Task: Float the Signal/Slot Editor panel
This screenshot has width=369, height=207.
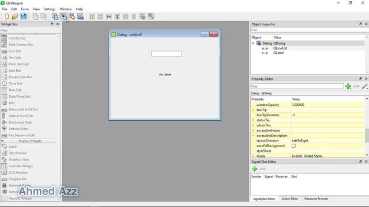Action: [x=360, y=162]
